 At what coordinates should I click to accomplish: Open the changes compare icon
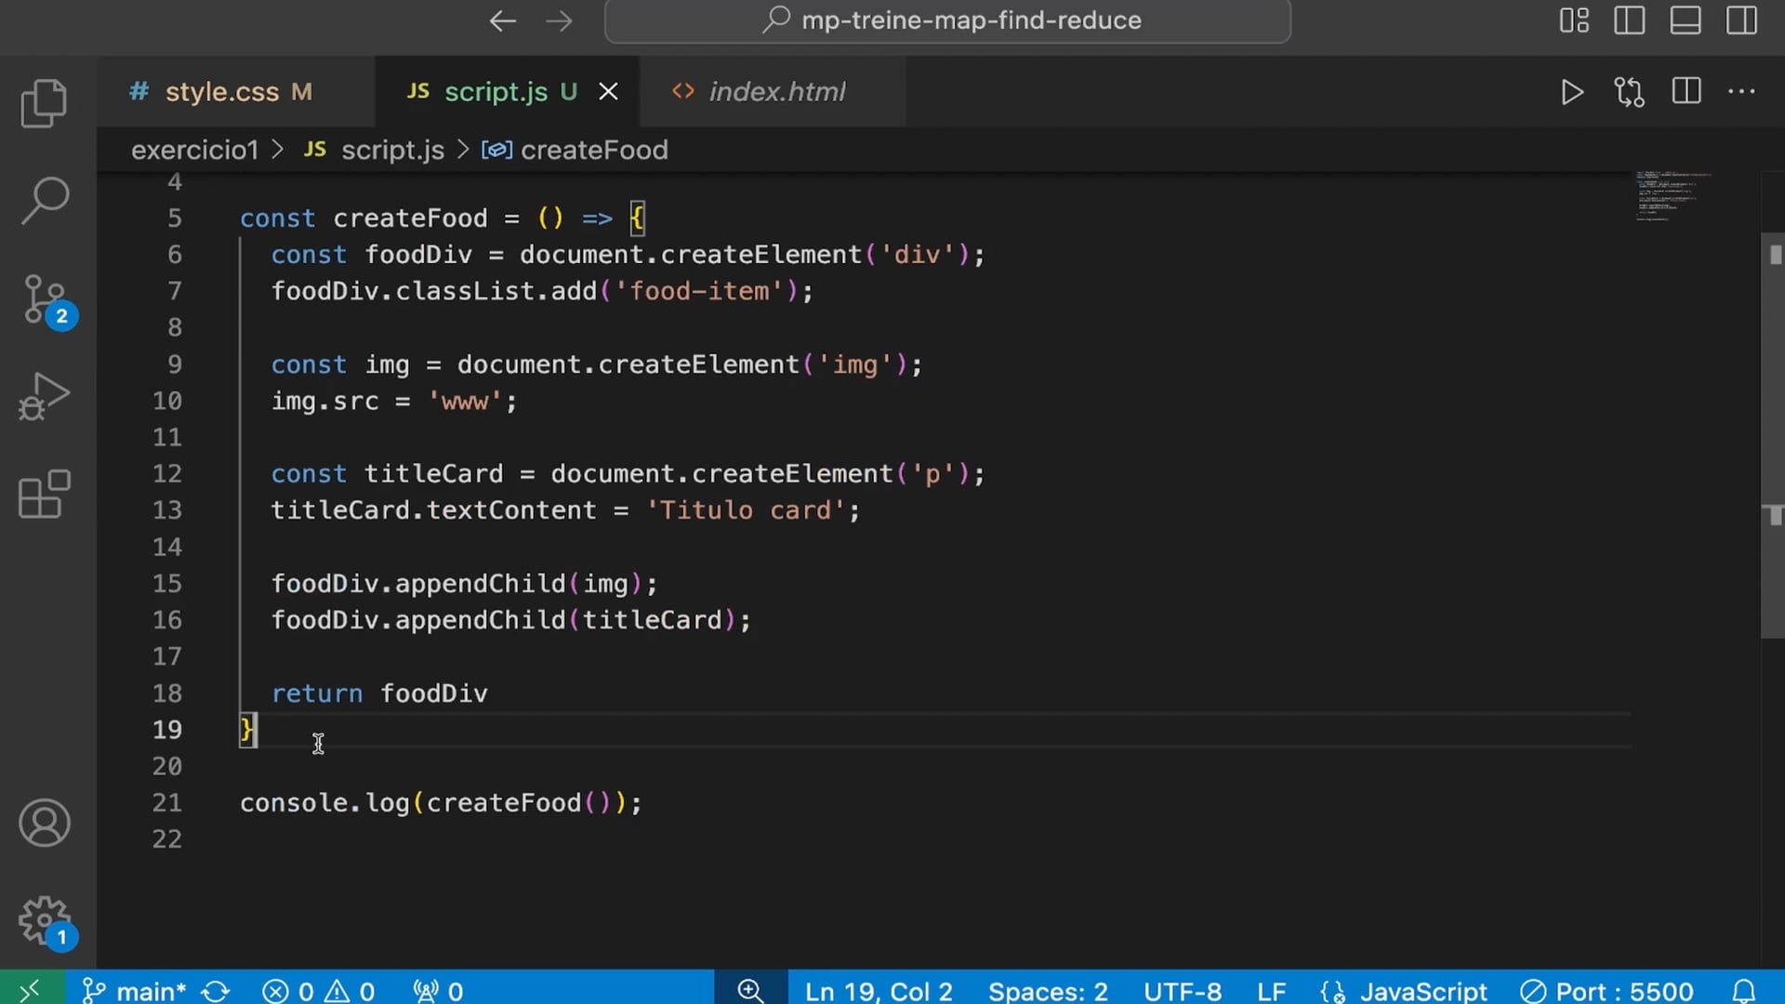[1629, 92]
